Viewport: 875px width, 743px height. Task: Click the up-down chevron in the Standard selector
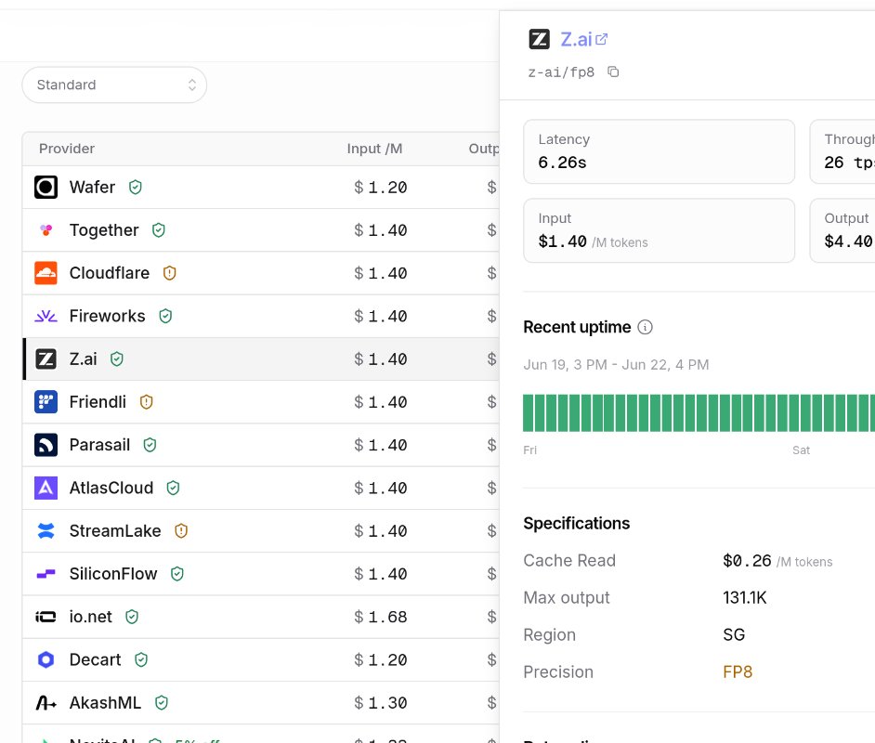192,85
